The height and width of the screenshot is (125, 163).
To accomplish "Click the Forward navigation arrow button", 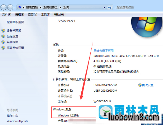I will tap(10, 8).
